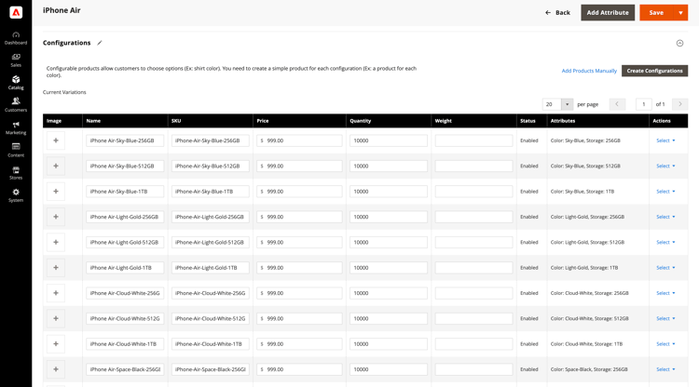Open the Content sidebar menu
The image size is (699, 387).
(16, 151)
